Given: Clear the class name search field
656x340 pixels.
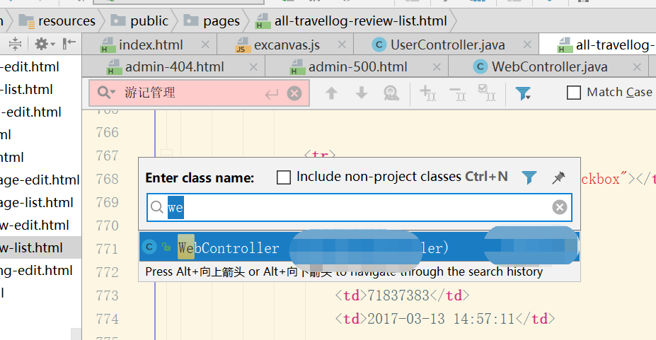Looking at the screenshot, I should click(x=559, y=206).
